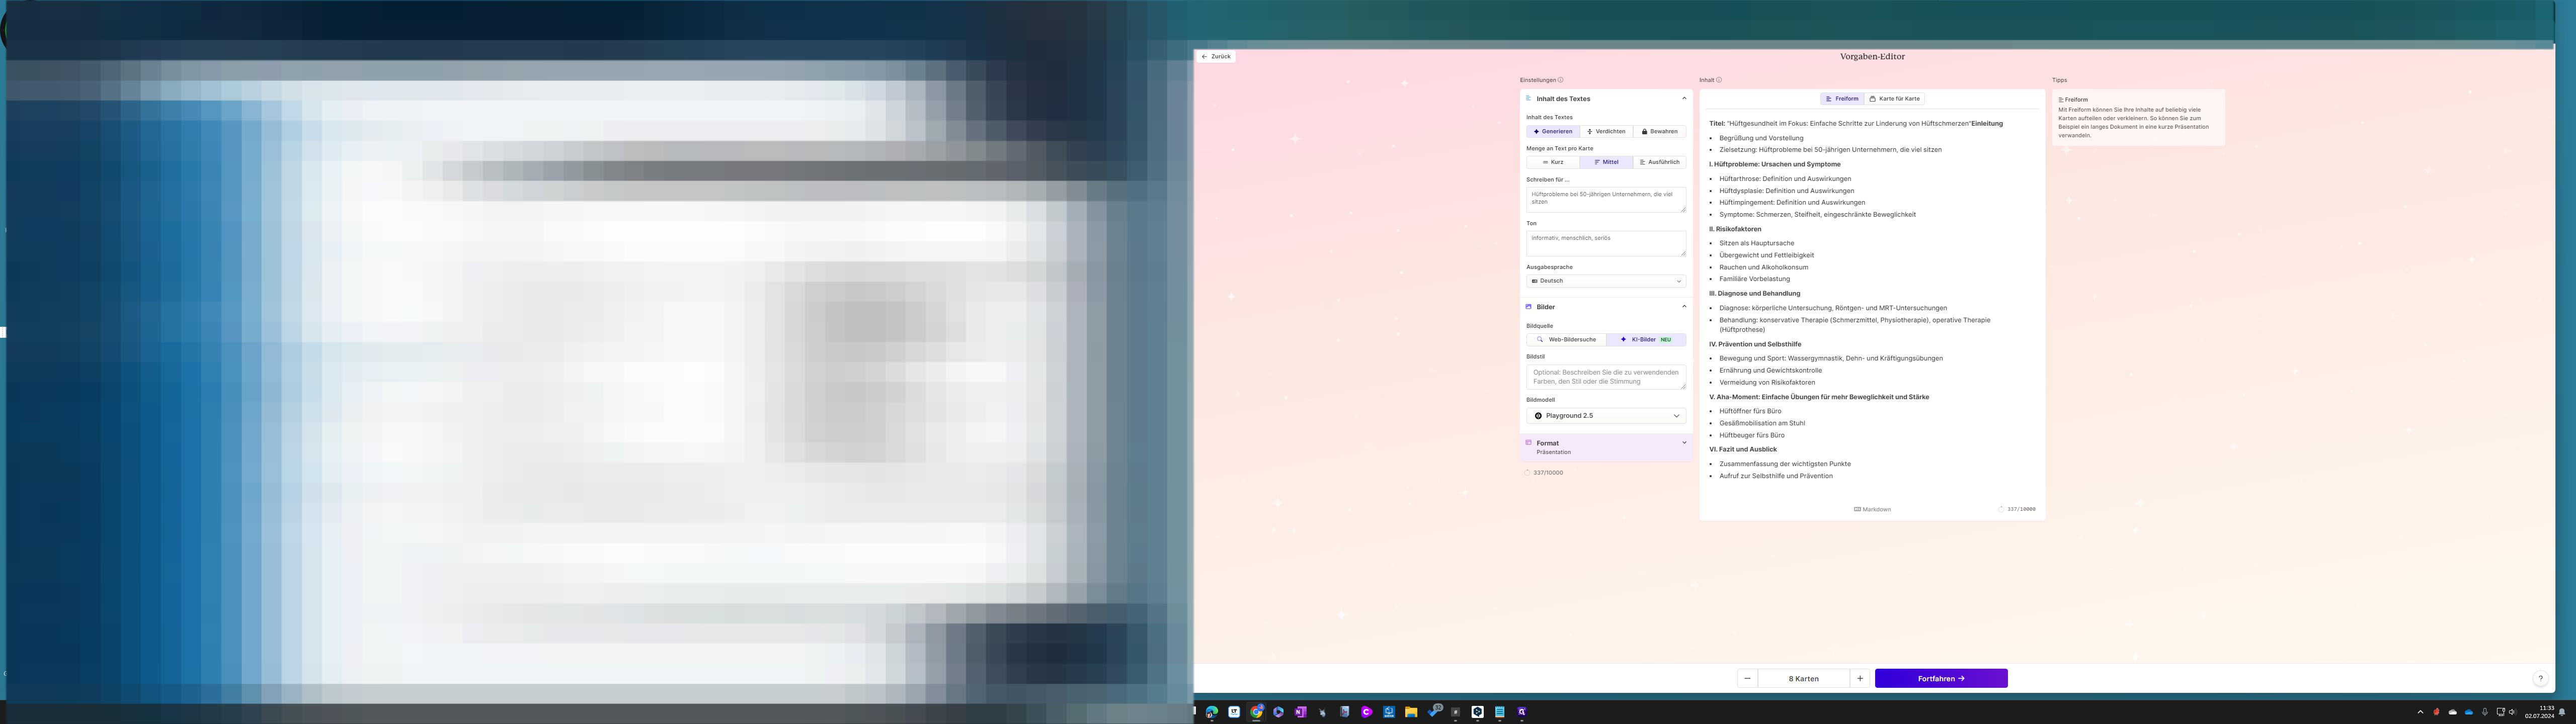Click the Freiform tip card on right
The width and height of the screenshot is (2576, 724).
pos(2138,117)
